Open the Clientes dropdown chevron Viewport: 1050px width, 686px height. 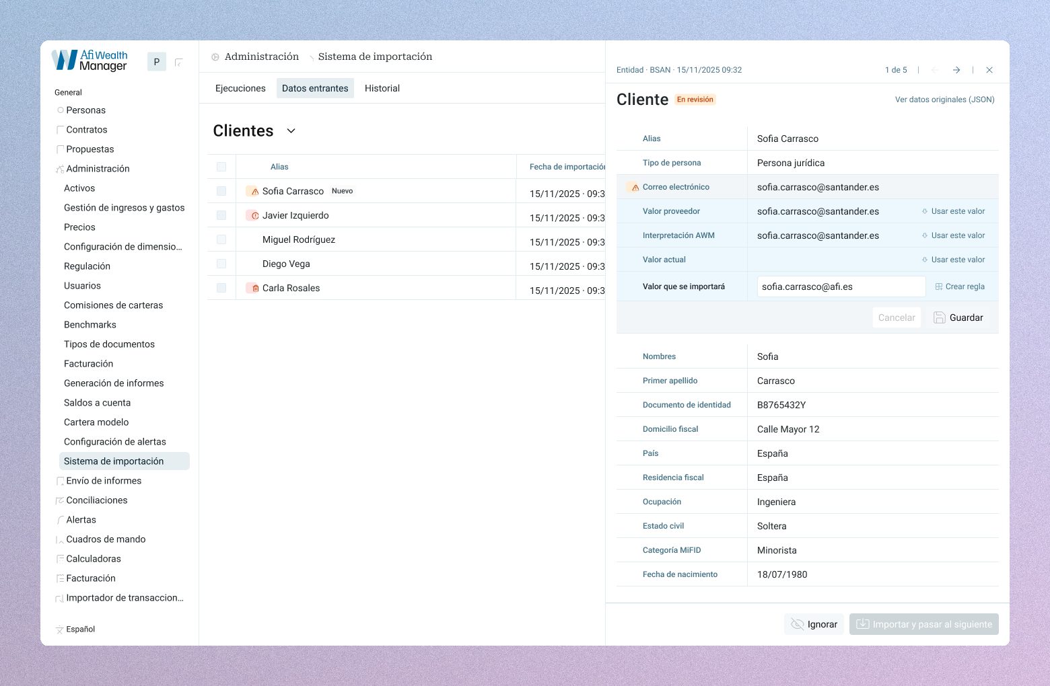click(291, 131)
